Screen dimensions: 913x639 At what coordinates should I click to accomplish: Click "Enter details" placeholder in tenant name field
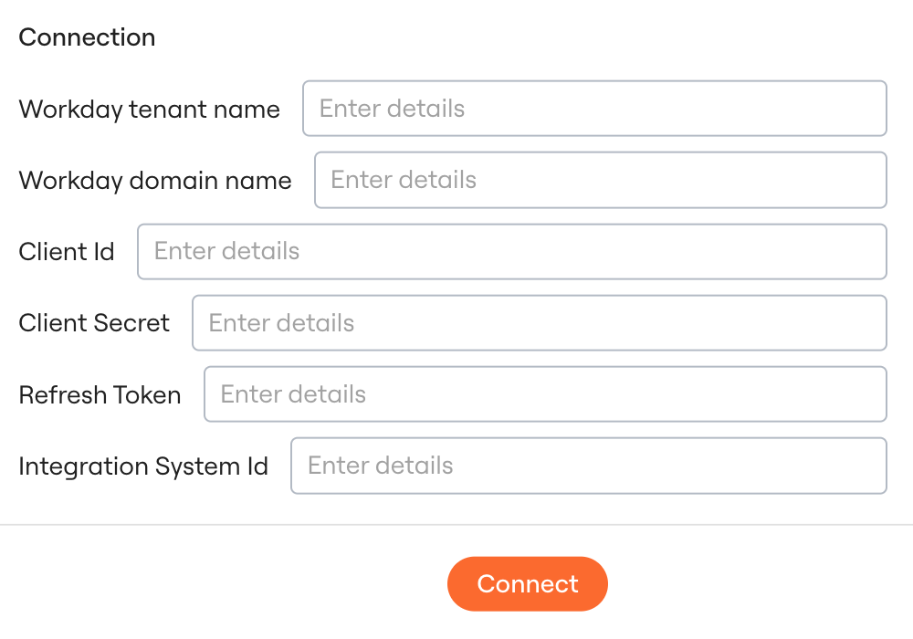pos(392,109)
